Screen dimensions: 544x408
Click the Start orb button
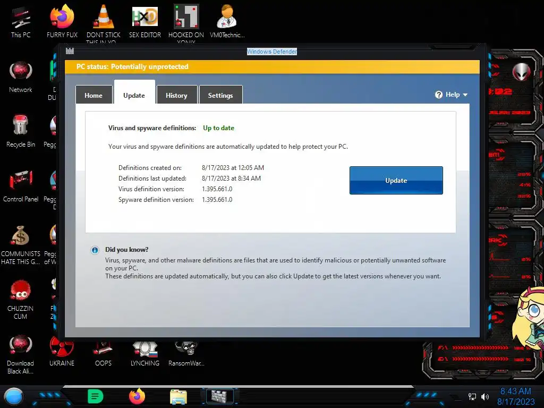tap(13, 396)
